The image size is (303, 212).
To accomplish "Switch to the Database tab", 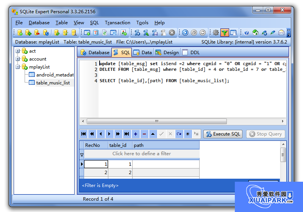I will tap(95, 52).
